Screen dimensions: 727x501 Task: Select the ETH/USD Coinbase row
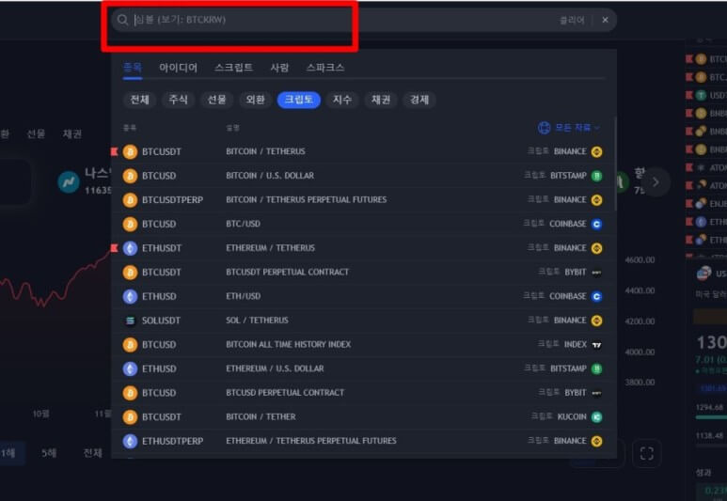click(x=363, y=296)
